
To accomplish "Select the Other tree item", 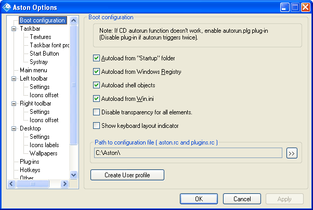I will [x=27, y=177].
